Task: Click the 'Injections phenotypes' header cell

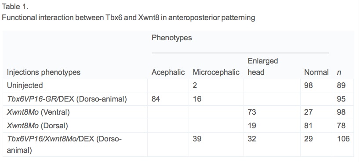Action: (x=44, y=72)
